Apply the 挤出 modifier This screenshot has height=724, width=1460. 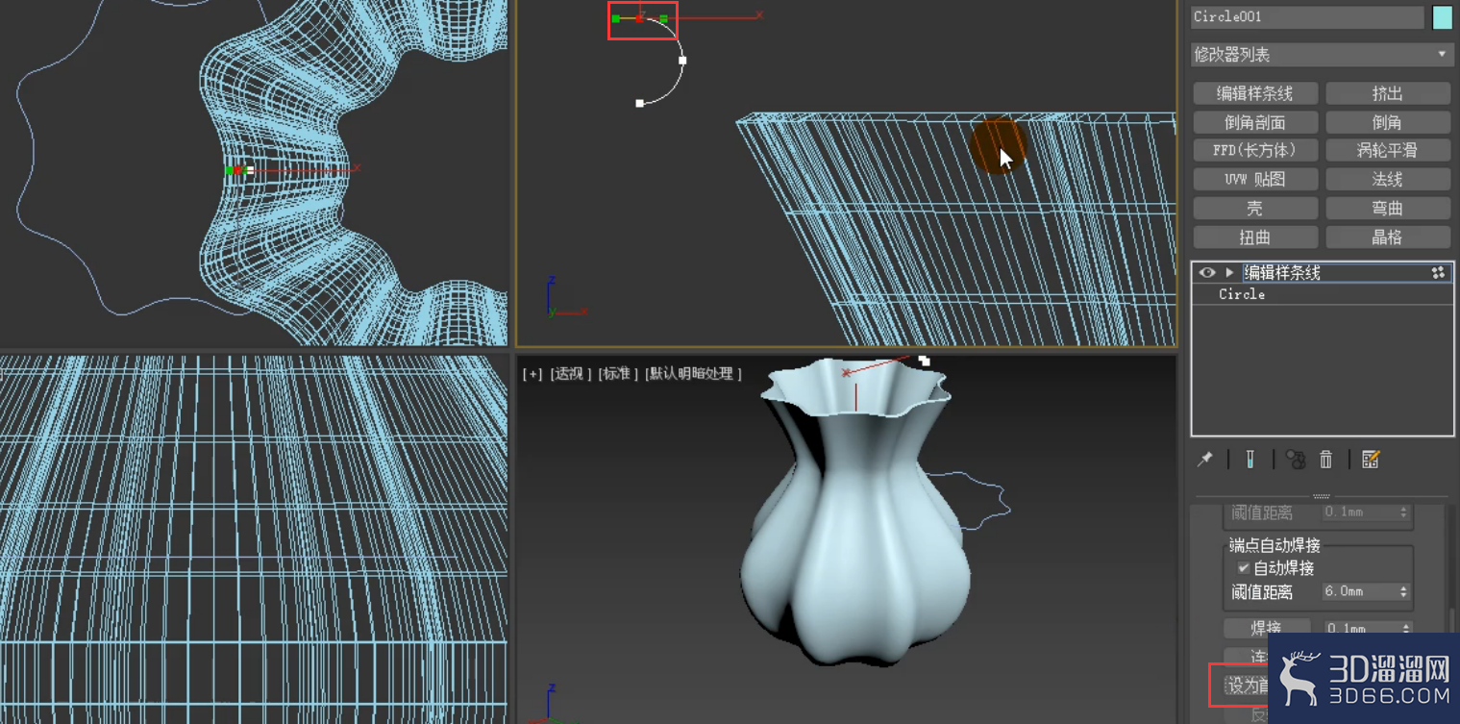click(1388, 93)
